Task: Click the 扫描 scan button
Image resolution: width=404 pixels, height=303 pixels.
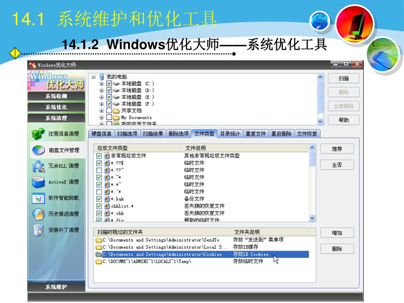Action: pyautogui.click(x=344, y=79)
